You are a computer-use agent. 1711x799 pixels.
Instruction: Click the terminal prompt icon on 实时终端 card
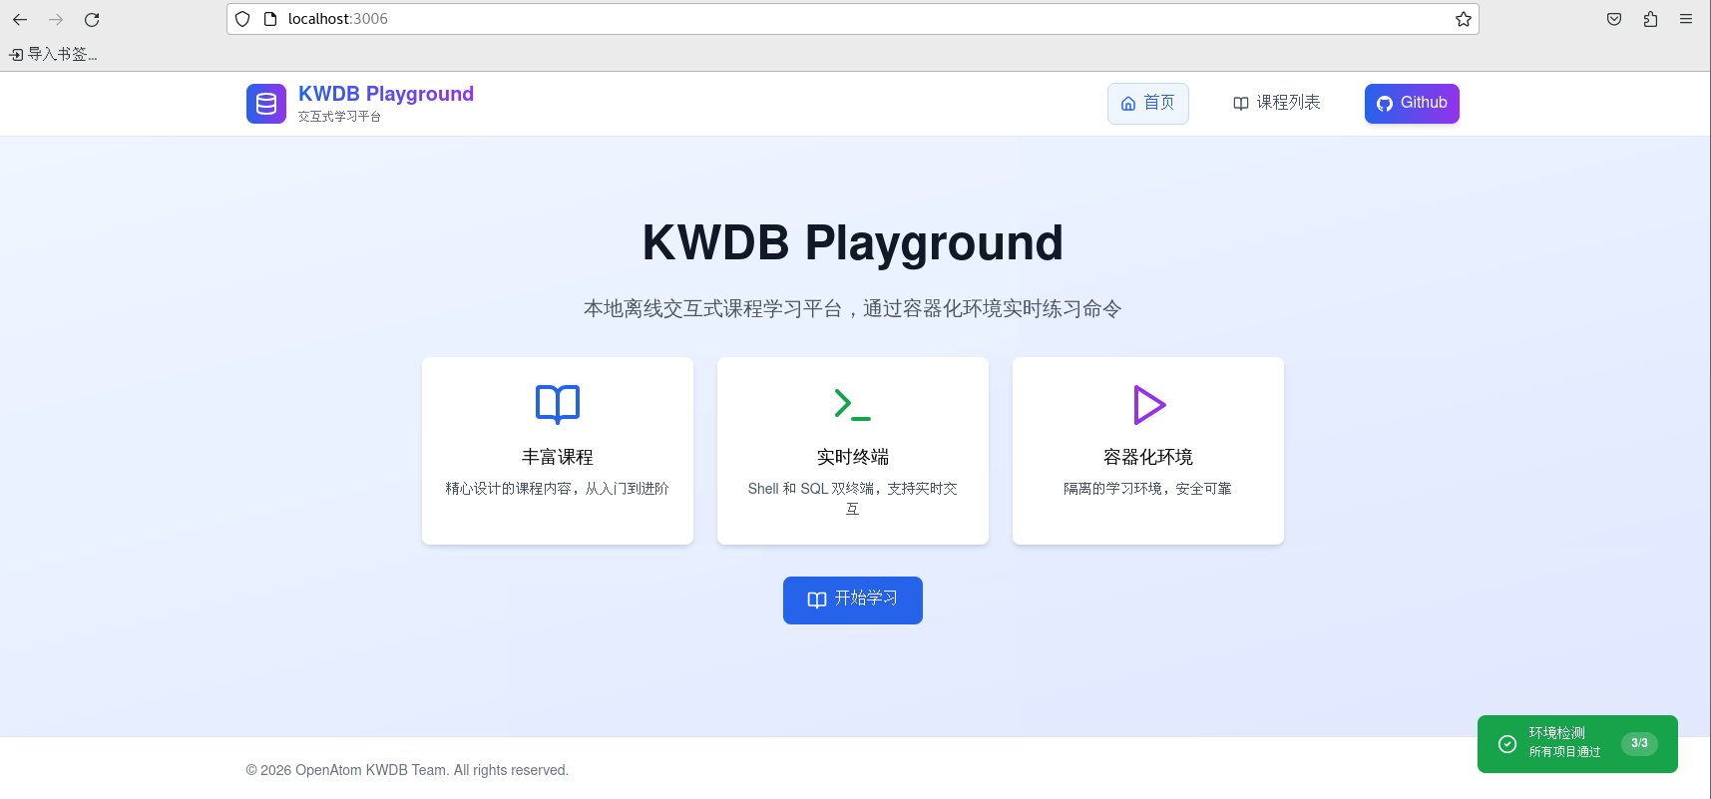tap(853, 404)
